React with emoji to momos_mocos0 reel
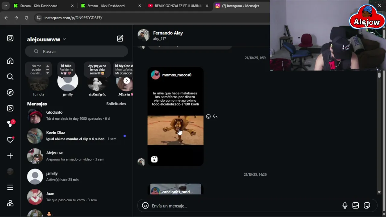This screenshot has width=386, height=217. pos(208,116)
